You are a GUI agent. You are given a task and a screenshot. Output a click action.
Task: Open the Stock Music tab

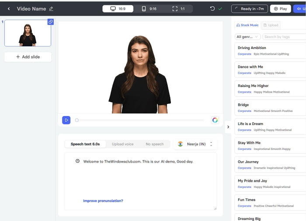[247, 25]
